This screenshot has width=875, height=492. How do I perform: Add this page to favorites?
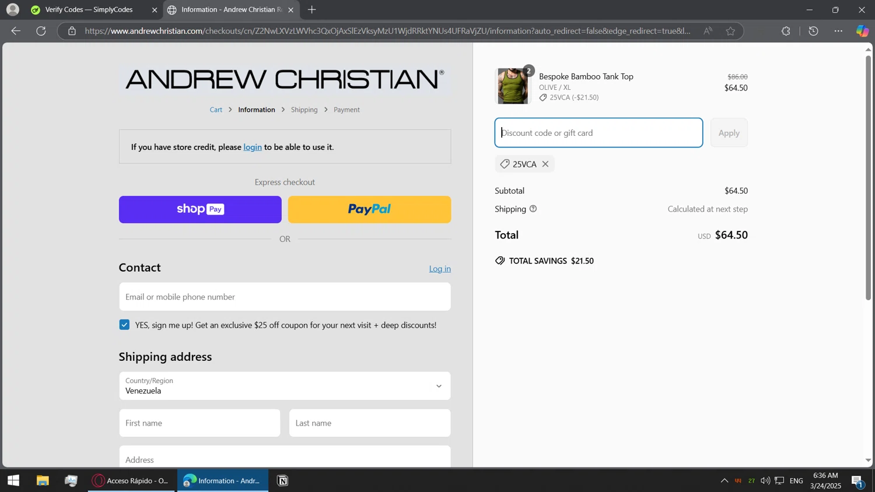coord(730,31)
